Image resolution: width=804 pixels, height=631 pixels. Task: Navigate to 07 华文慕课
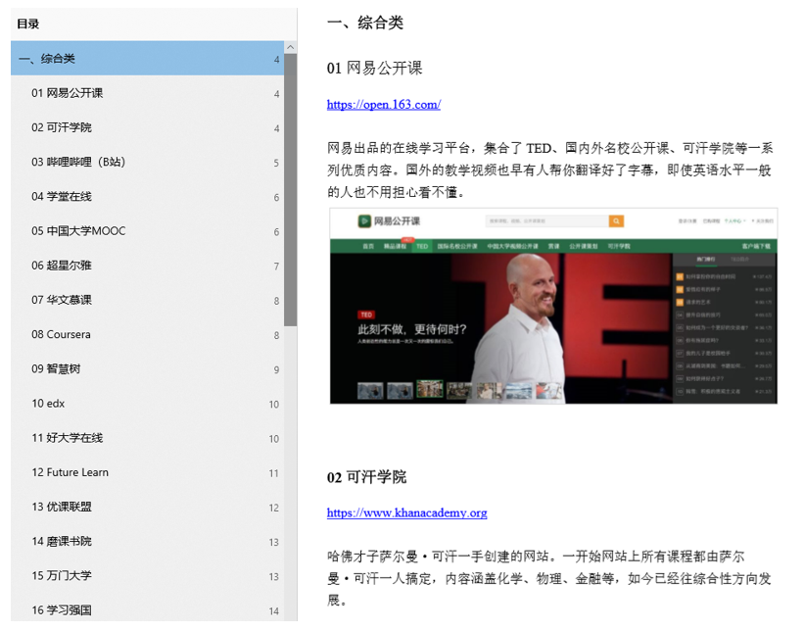(x=147, y=300)
